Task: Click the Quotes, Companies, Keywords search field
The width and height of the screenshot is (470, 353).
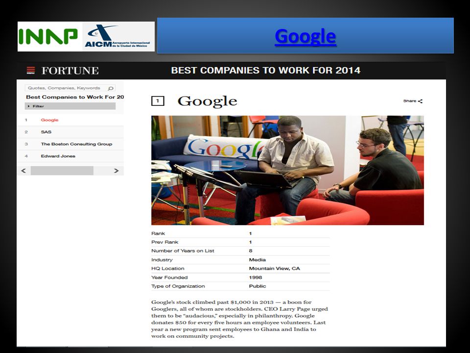Action: click(x=70, y=88)
